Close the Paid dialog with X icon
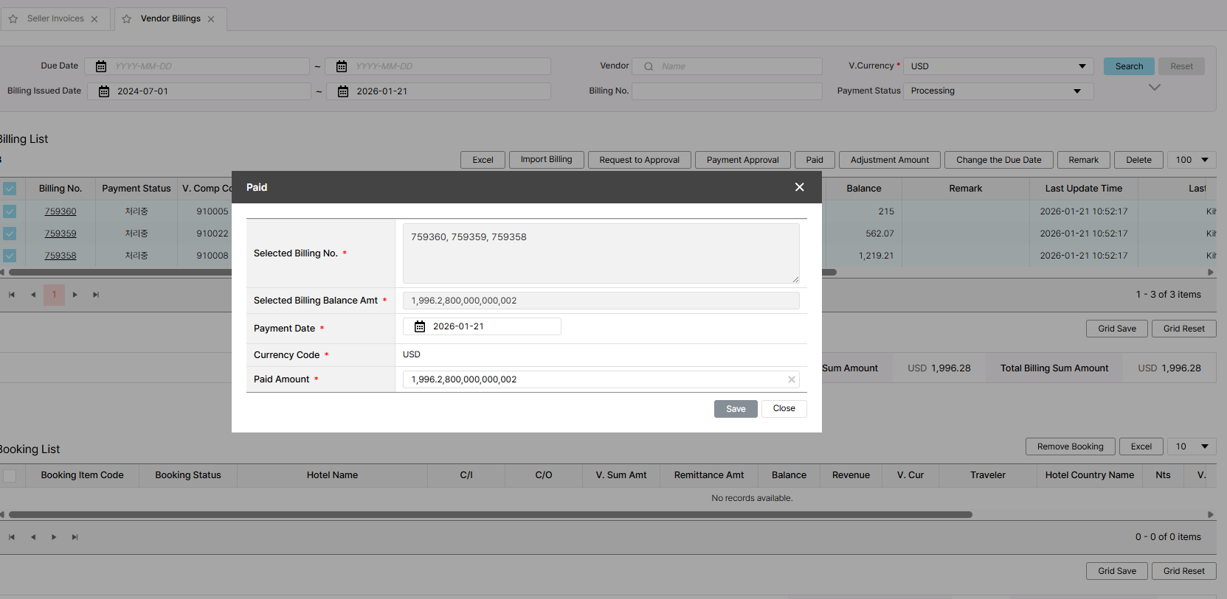This screenshot has width=1227, height=599. [x=799, y=187]
